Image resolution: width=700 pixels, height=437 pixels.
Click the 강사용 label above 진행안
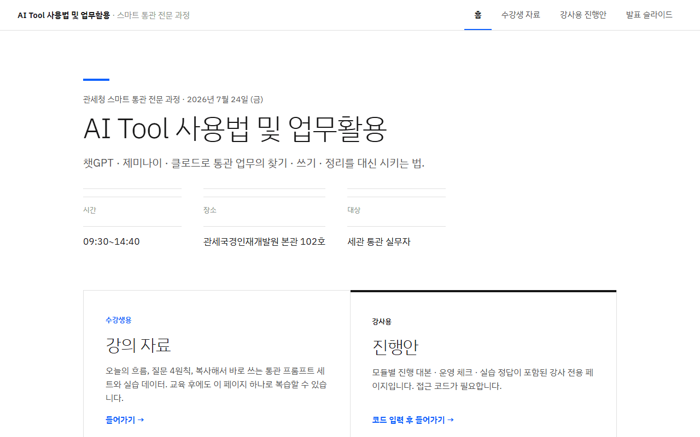382,322
